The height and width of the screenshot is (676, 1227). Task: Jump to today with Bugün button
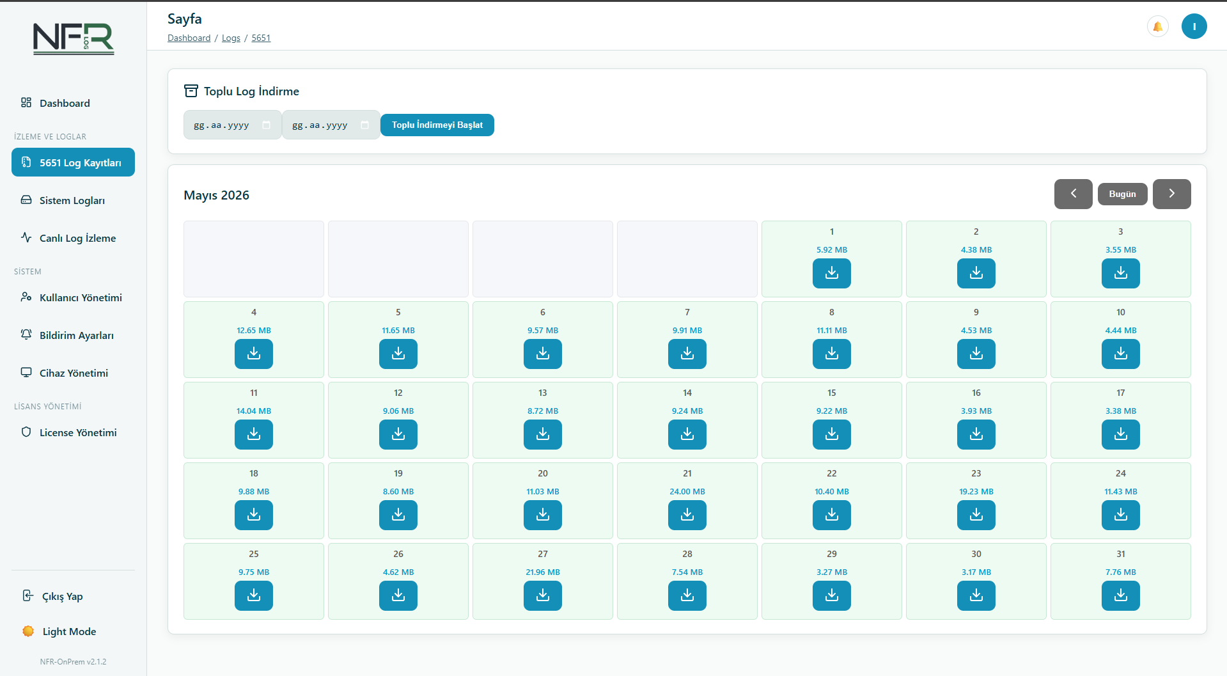click(1122, 194)
